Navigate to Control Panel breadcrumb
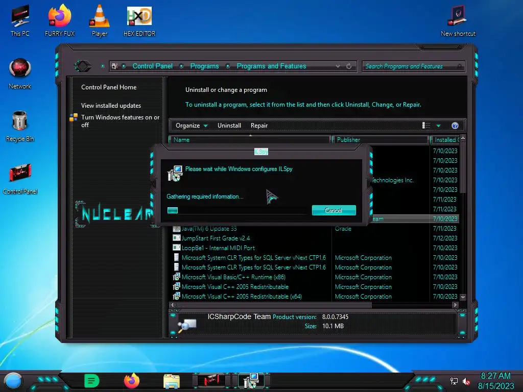The width and height of the screenshot is (523, 392). click(152, 66)
